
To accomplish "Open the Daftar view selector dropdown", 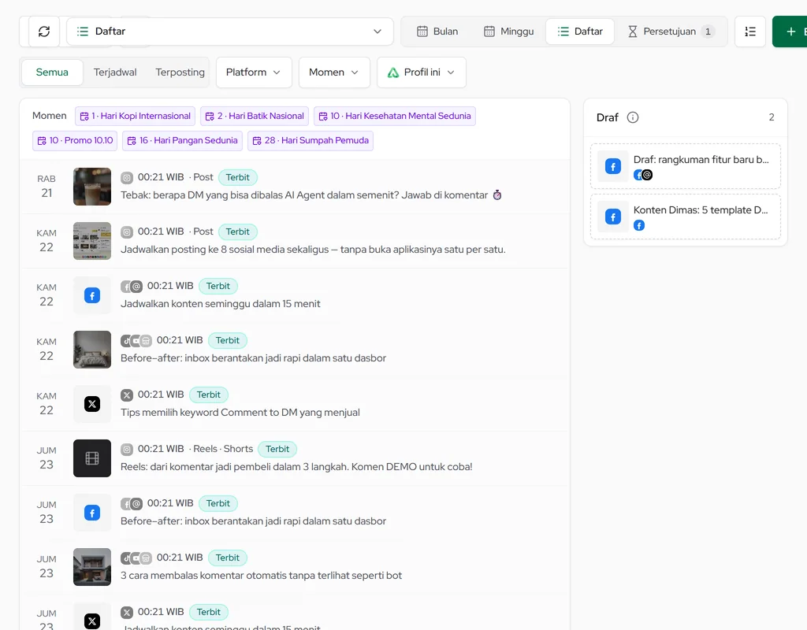I will tap(229, 31).
